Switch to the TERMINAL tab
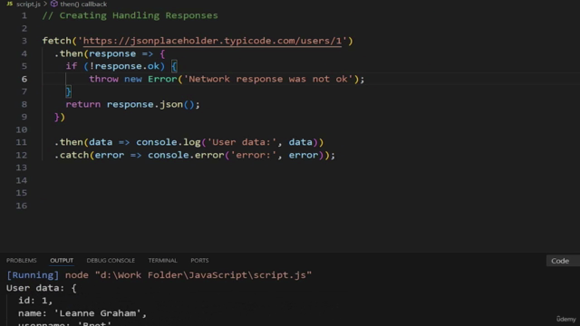 click(163, 260)
